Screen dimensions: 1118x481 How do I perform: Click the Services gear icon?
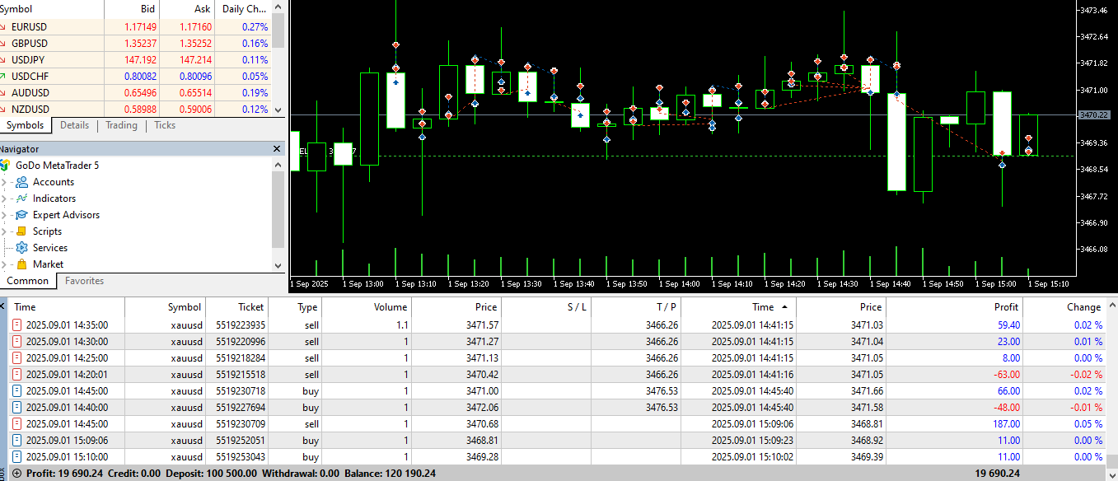21,248
